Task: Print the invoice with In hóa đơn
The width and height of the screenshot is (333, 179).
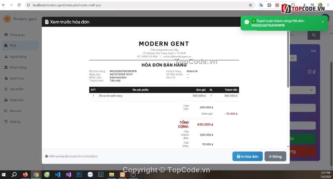Action: [x=247, y=156]
